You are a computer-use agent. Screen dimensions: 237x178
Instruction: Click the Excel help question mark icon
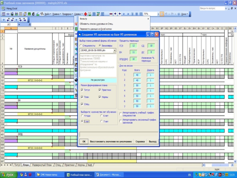click(178, 14)
